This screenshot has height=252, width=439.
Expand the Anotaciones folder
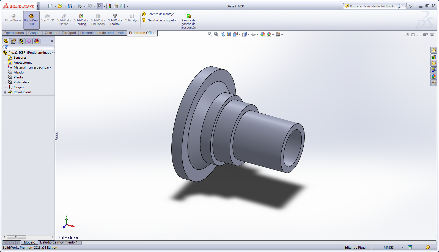(x=5, y=63)
